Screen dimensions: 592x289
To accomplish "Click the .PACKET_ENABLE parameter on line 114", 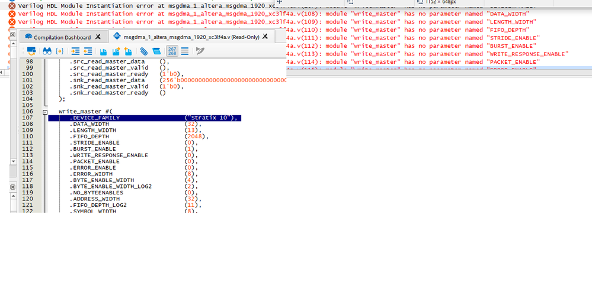I will (x=94, y=161).
